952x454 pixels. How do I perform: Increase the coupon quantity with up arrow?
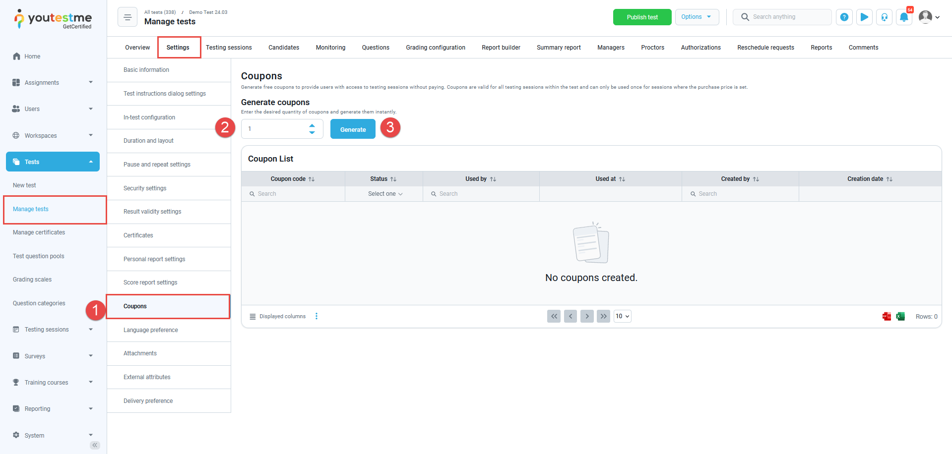(312, 125)
